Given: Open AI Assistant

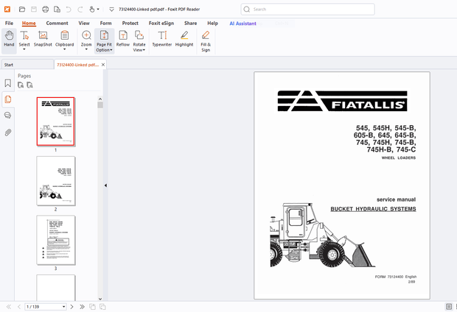Looking at the screenshot, I should (x=243, y=24).
